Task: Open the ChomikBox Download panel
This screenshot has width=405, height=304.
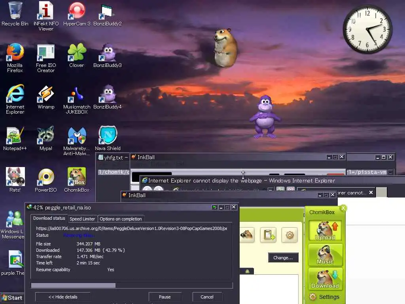Action: coord(325,279)
